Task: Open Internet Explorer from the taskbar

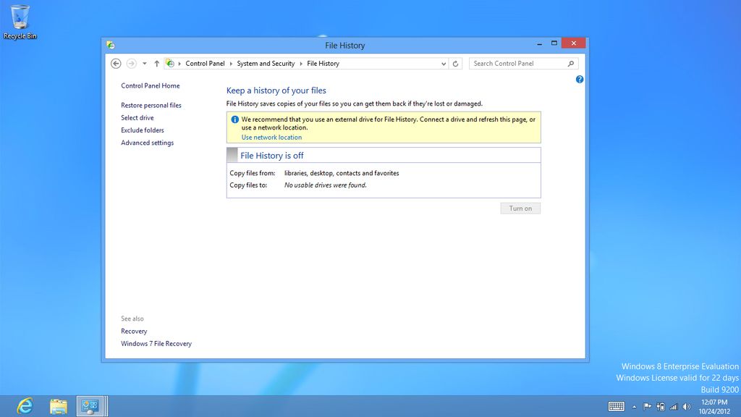Action: 25,405
